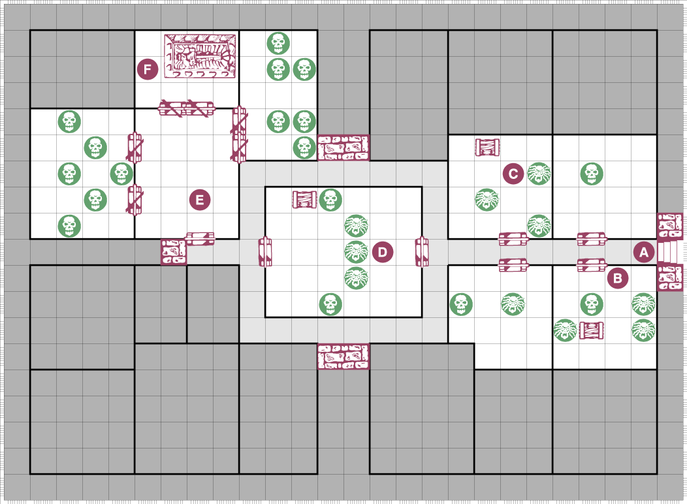Click the spider in the room left of room B
687x504 pixels.
[513, 304]
